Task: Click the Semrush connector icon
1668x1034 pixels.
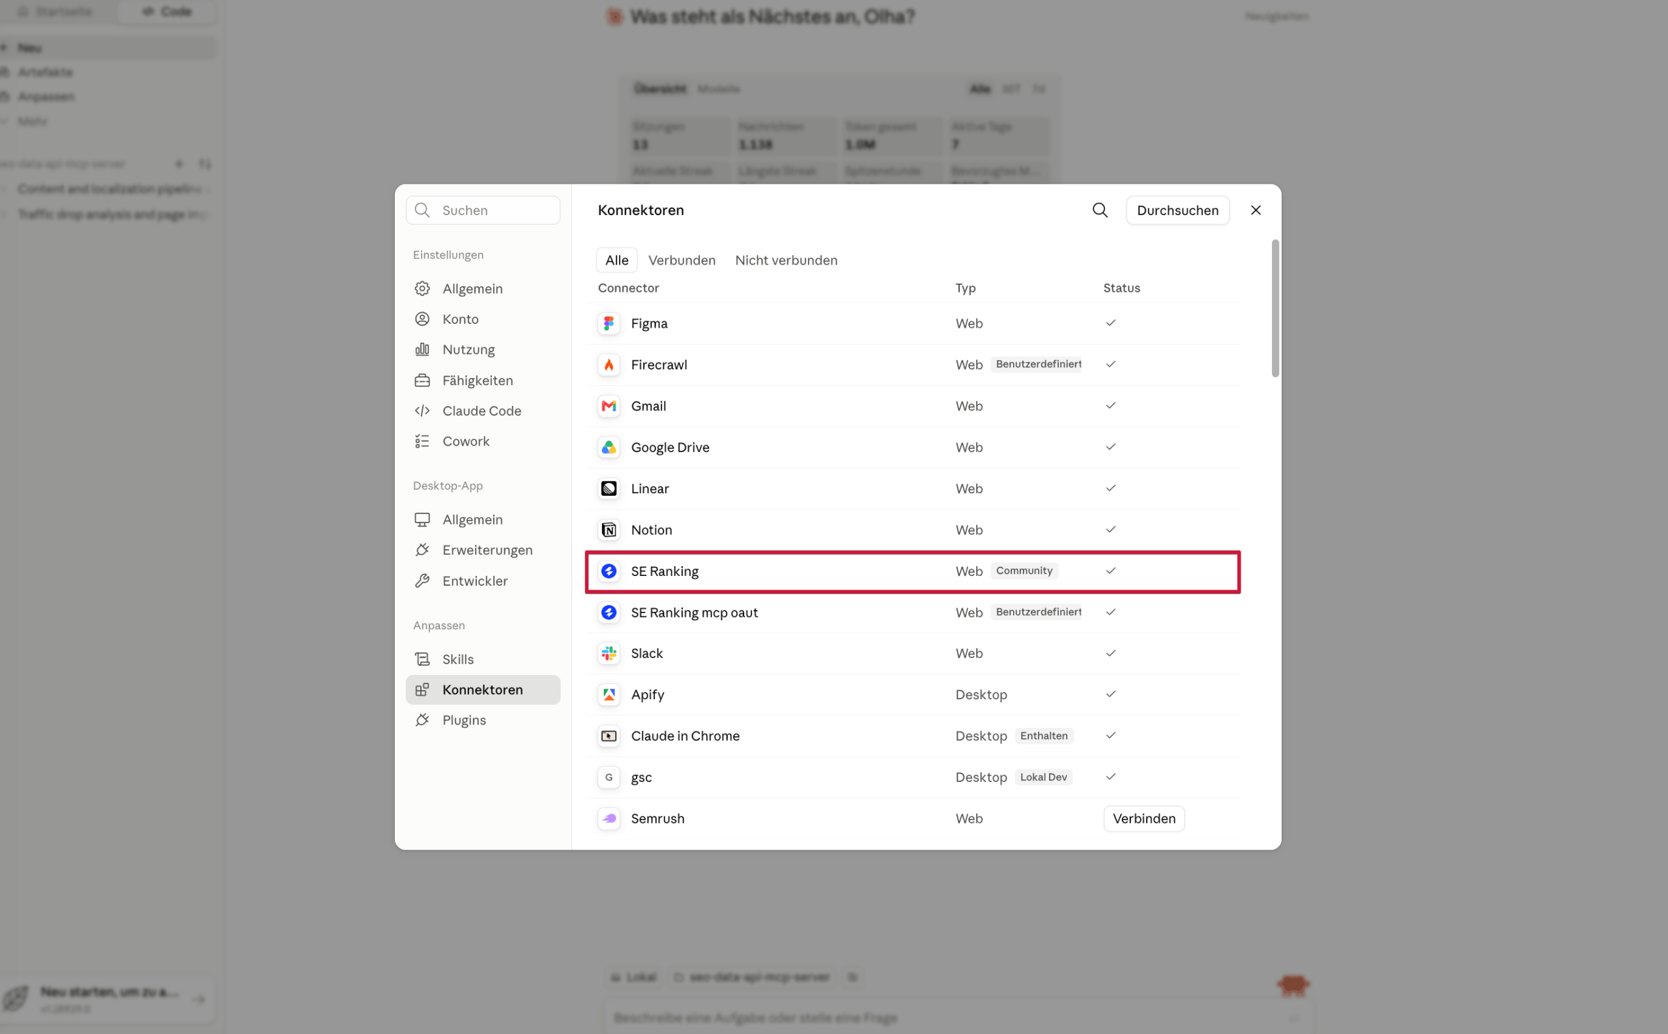Action: click(609, 818)
